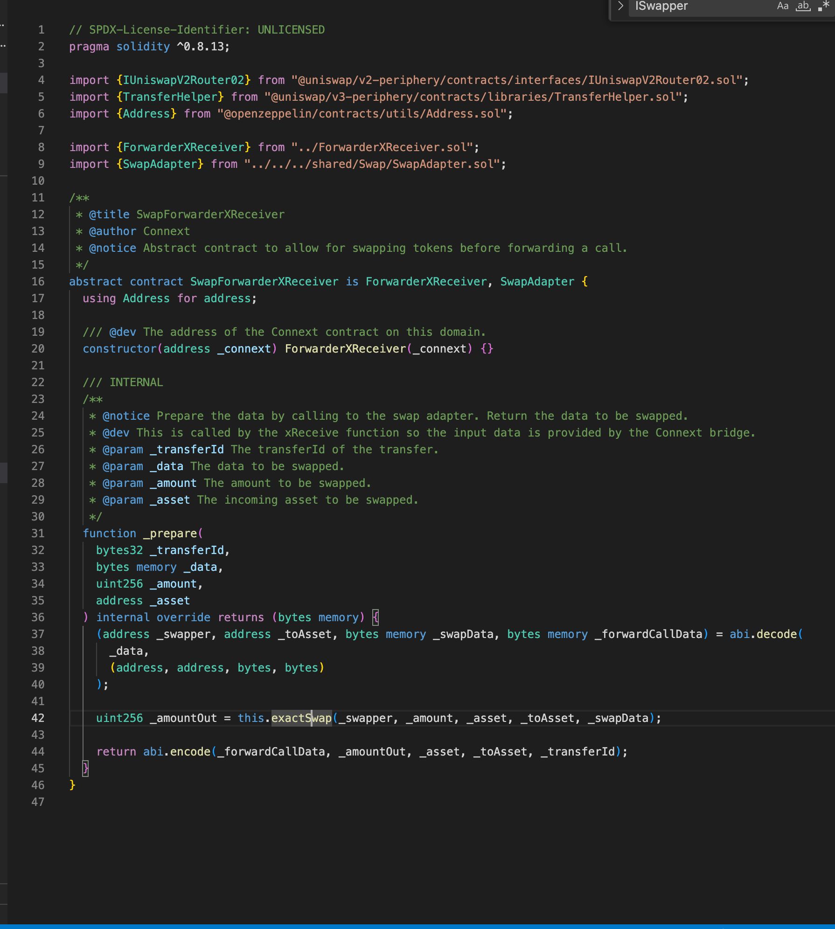This screenshot has width=835, height=929.
Task: Expand the replace field chevron in find widget
Action: point(620,6)
